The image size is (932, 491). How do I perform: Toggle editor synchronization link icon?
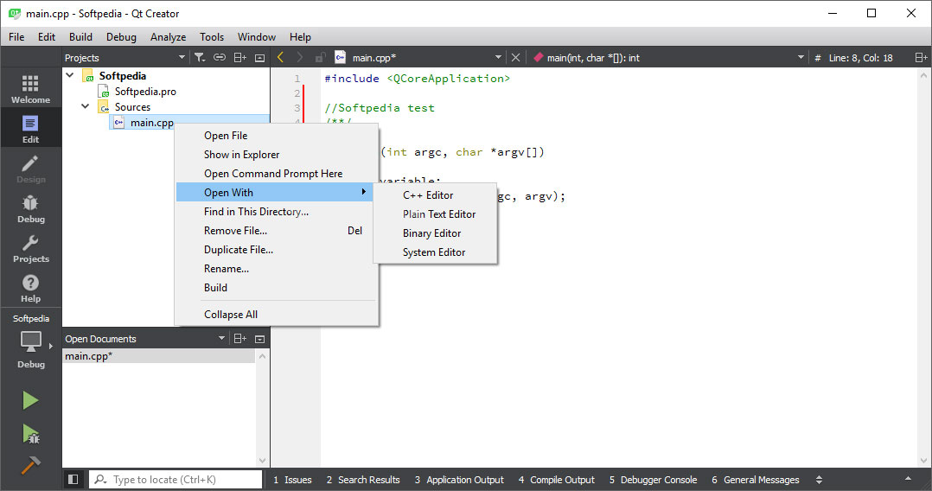pyautogui.click(x=220, y=58)
